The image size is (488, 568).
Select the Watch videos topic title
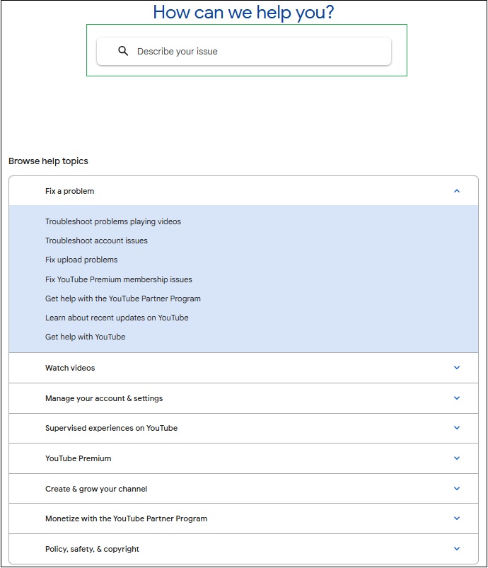click(70, 368)
